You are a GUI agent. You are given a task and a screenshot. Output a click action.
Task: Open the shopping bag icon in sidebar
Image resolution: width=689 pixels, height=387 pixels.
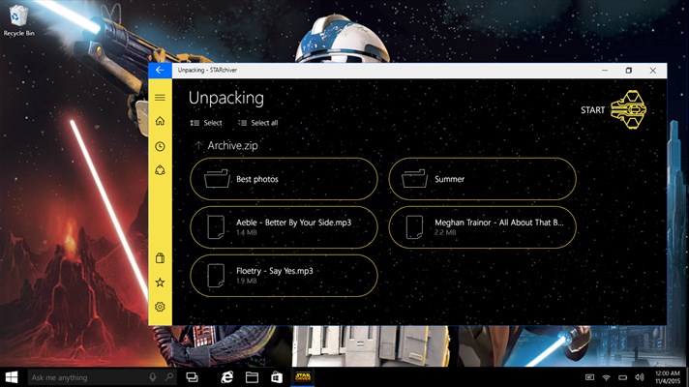pyautogui.click(x=160, y=258)
